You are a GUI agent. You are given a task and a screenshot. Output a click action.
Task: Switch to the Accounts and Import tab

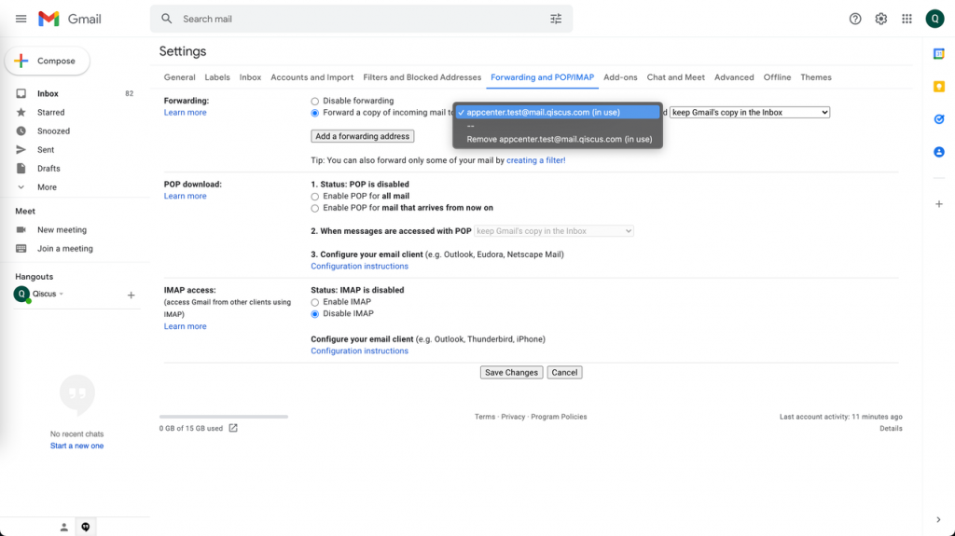click(x=311, y=77)
